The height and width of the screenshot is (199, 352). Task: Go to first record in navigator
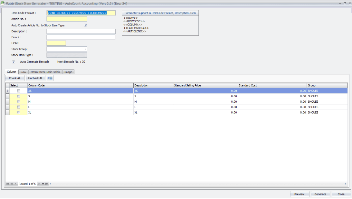pos(8,184)
